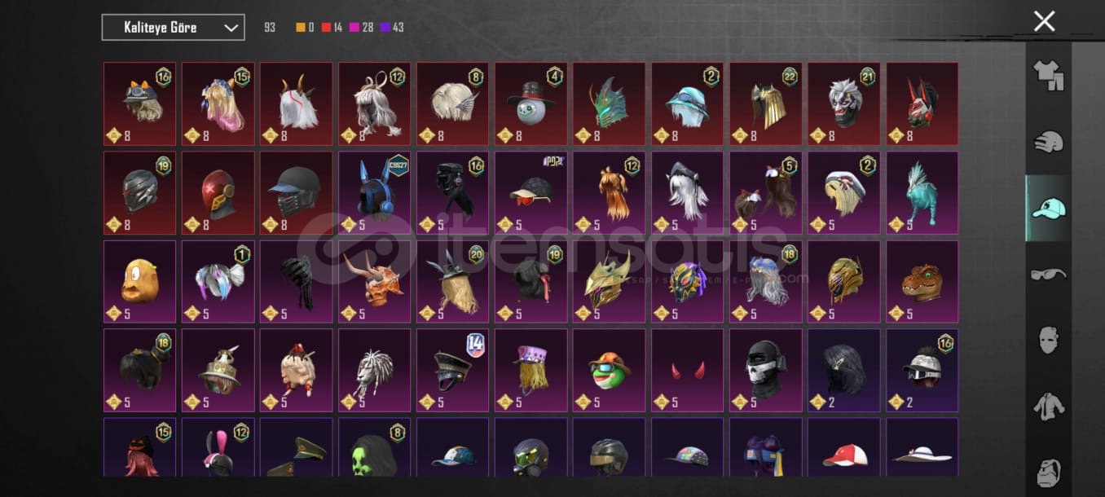
Task: Select the helmet category in sidebar
Action: coord(1048,142)
